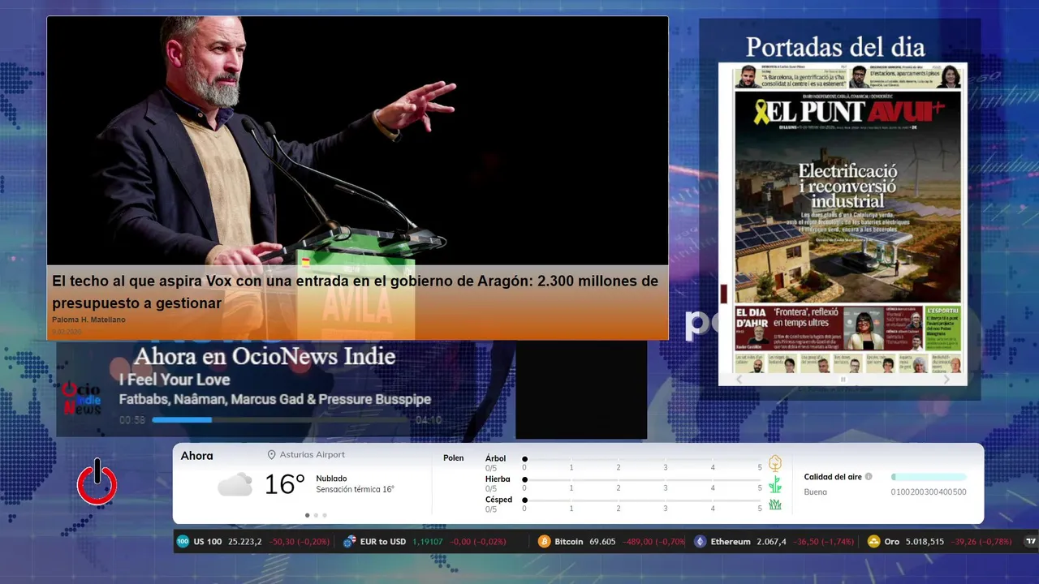Click the Césped grass pollen icon
The image size is (1039, 584).
click(775, 505)
